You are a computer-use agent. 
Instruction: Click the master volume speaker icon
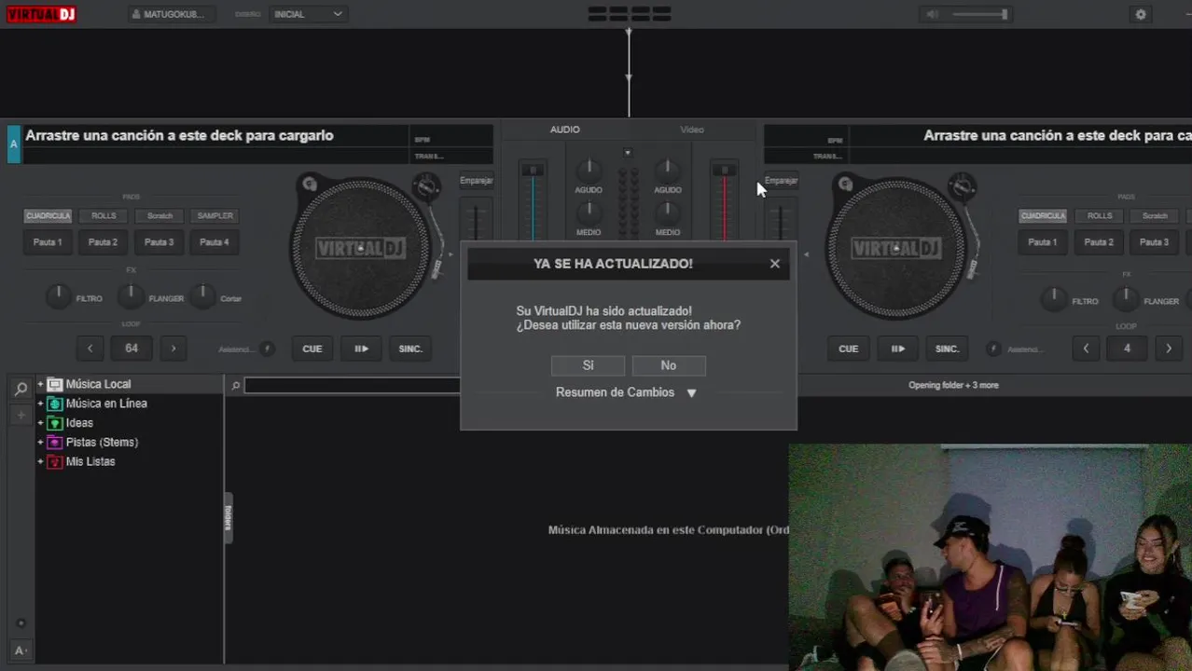932,14
